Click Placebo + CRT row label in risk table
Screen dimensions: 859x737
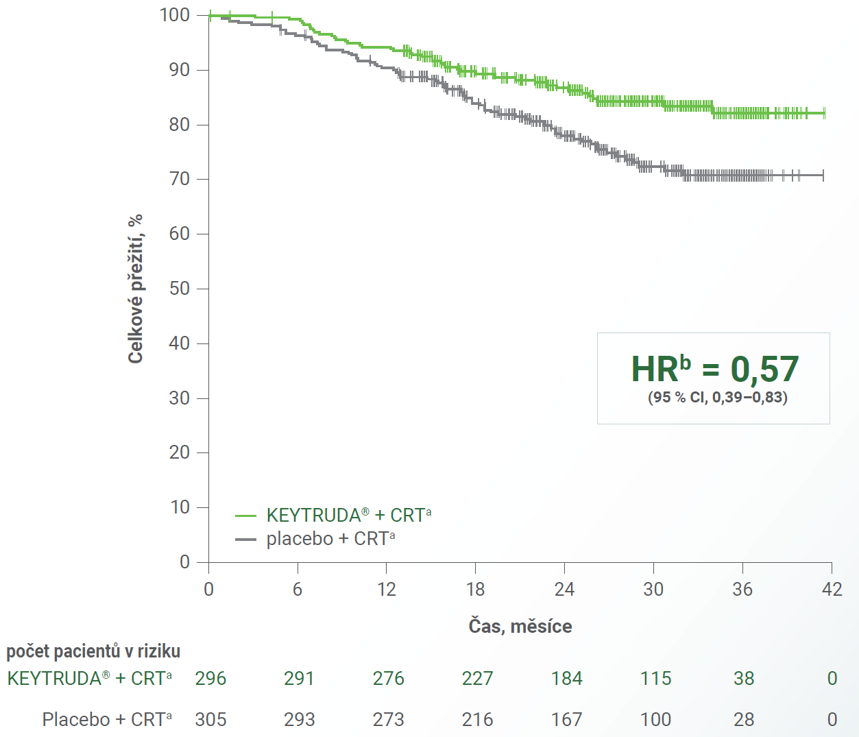107,719
